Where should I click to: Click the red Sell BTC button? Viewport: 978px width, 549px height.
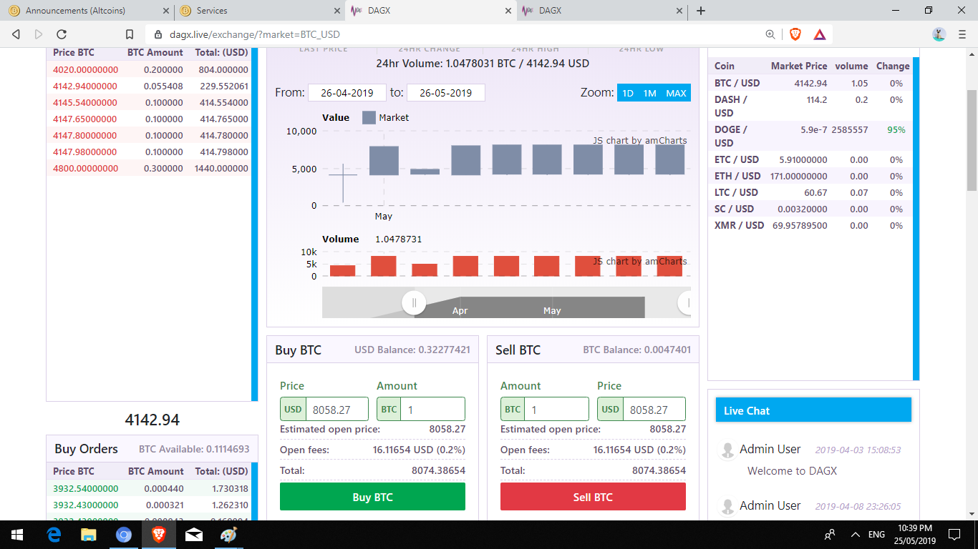pos(593,497)
